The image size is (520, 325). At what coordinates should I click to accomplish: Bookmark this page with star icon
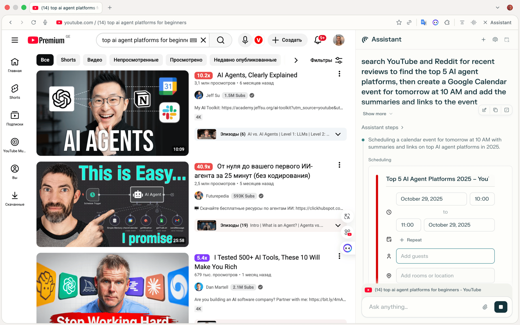click(x=399, y=22)
